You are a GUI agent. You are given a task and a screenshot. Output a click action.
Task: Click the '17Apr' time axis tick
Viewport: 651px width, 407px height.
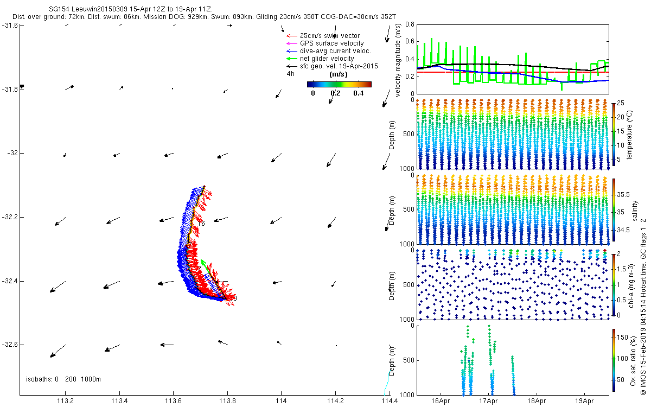tap(488, 401)
